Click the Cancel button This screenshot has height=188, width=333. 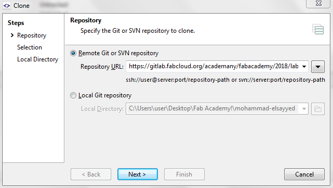click(x=304, y=174)
